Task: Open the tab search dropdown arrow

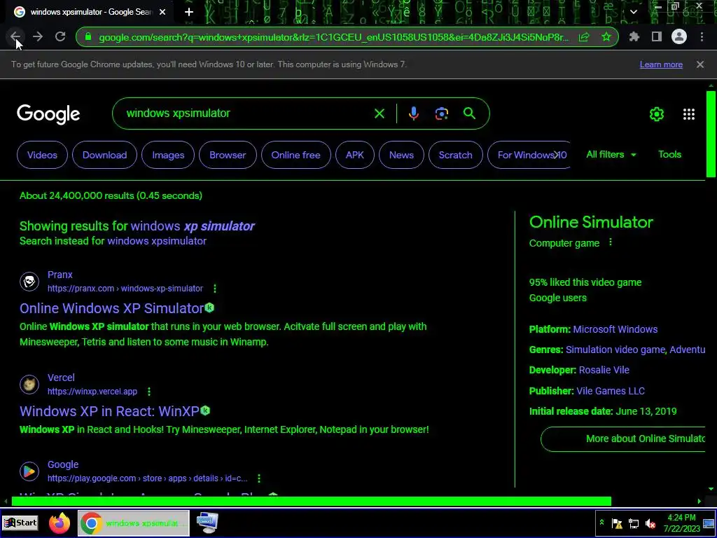Action: (x=634, y=12)
